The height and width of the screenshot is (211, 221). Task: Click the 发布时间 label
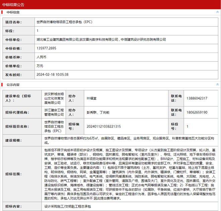[x=13, y=75]
